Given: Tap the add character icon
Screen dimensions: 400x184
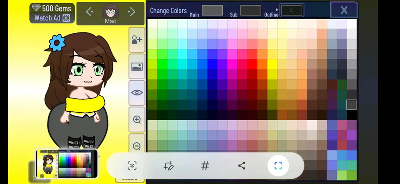Looking at the screenshot, I should click(137, 40).
